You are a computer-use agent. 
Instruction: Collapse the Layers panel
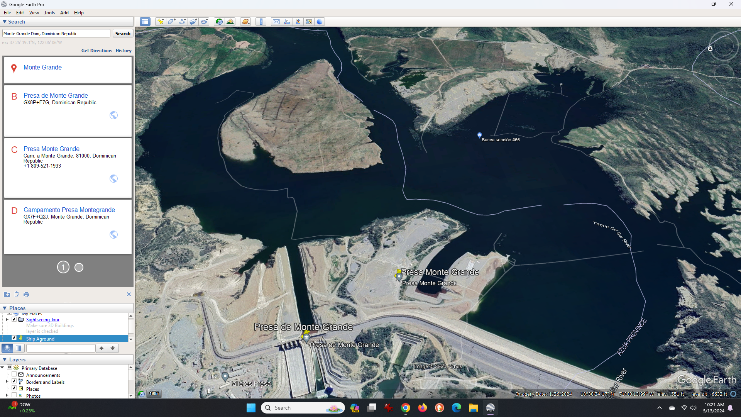coord(5,359)
